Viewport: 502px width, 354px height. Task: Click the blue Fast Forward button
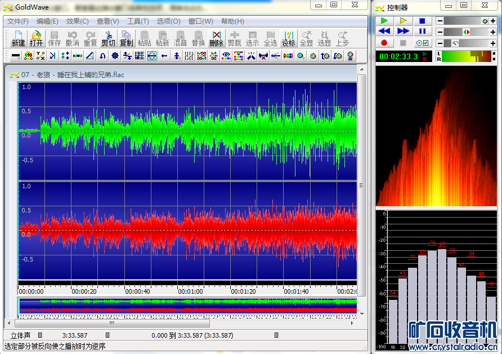(x=404, y=32)
